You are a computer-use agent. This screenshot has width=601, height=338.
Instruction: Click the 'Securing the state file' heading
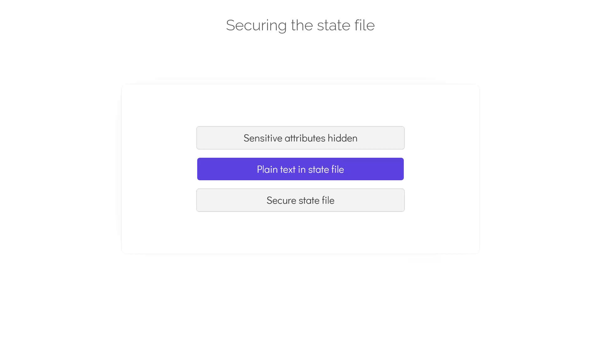[x=300, y=25]
